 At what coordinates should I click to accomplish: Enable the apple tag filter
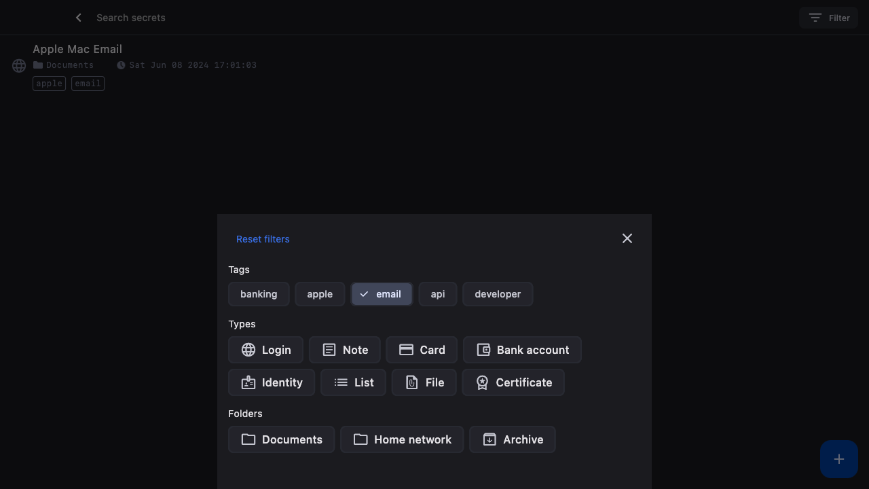320,294
